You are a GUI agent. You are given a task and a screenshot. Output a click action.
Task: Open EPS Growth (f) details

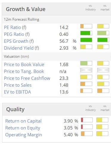tap(19, 41)
